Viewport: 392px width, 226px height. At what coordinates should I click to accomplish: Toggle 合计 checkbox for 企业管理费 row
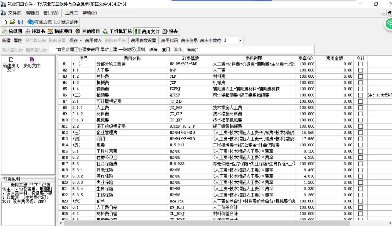(361, 133)
